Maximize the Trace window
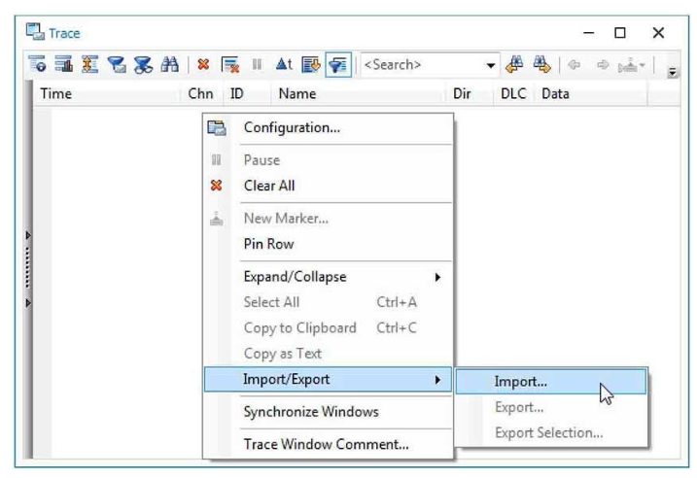Image resolution: width=697 pixels, height=478 pixels. (620, 33)
